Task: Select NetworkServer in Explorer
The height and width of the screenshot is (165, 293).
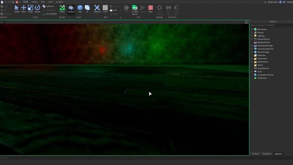Action: coord(264,39)
